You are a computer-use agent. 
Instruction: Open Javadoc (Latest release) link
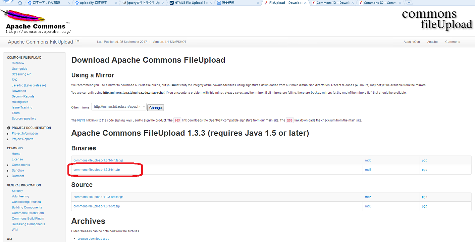29,85
